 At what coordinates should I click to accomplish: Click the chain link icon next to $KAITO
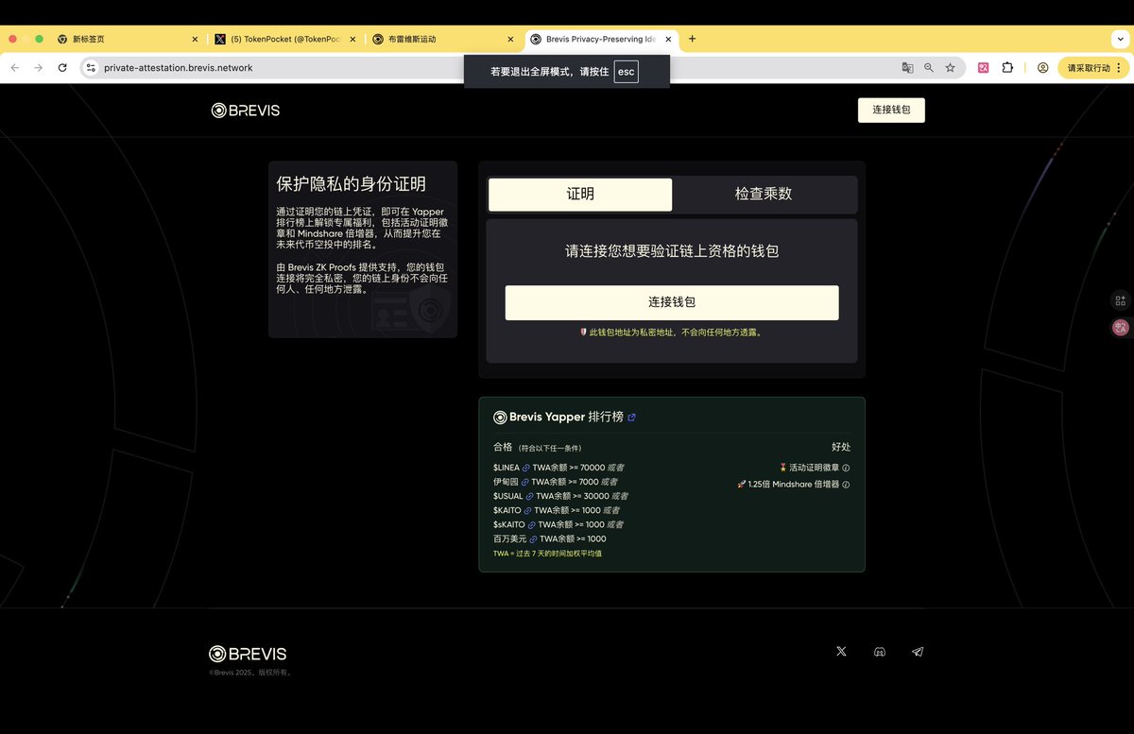click(529, 510)
